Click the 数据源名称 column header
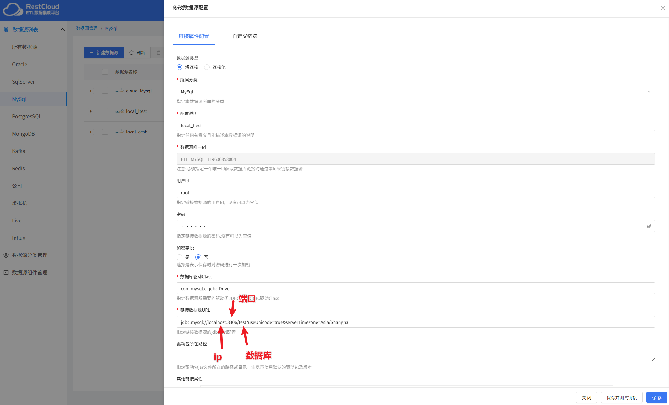Image resolution: width=669 pixels, height=405 pixels. 126,72
